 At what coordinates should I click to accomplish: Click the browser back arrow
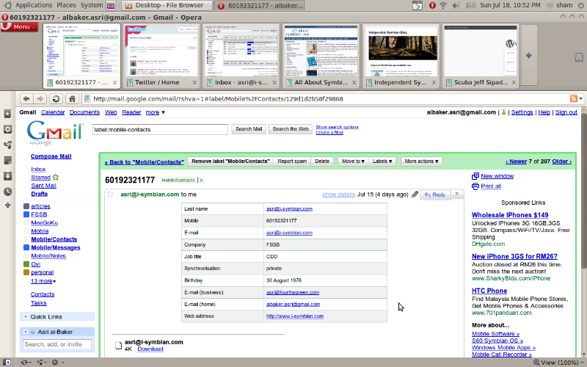pyautogui.click(x=26, y=99)
